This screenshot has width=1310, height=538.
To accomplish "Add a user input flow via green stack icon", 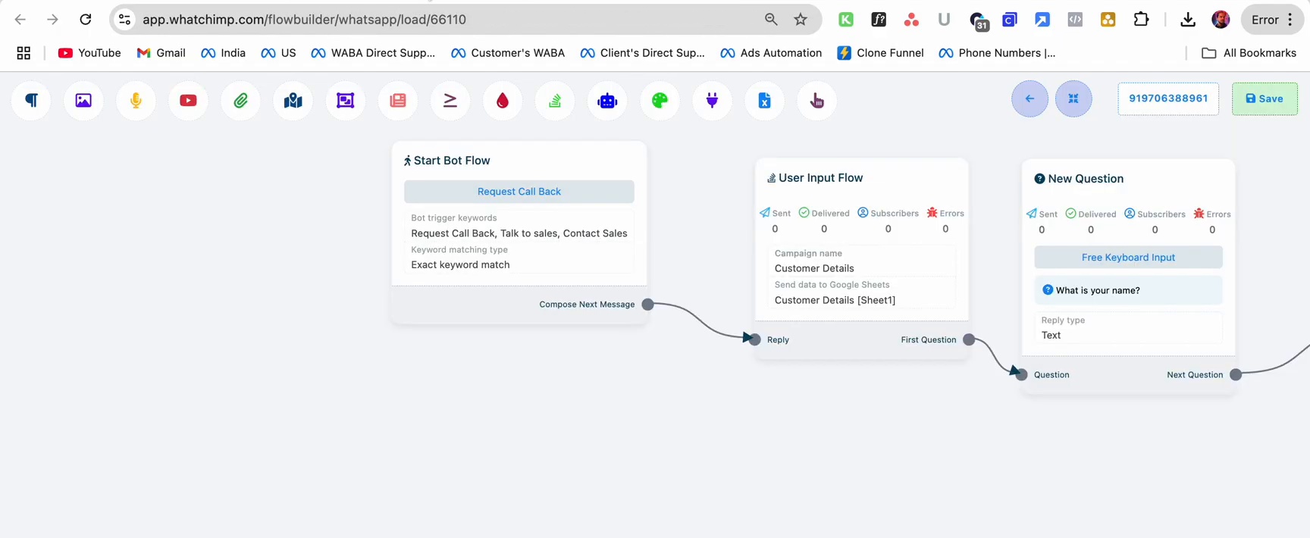I will pos(555,100).
